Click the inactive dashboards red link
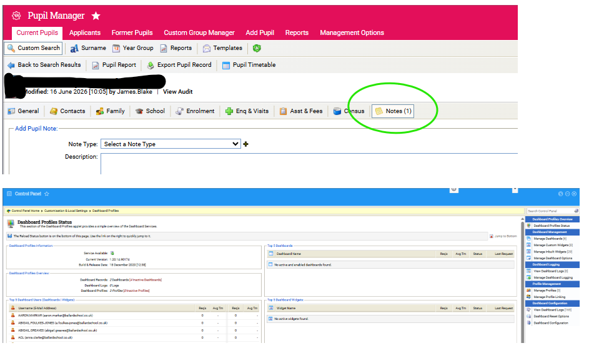The width and height of the screenshot is (589, 348). point(146,280)
